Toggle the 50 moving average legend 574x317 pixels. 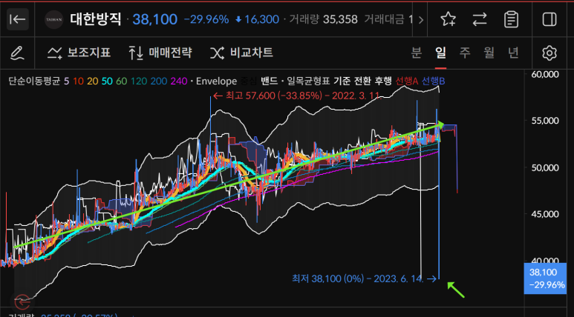[x=107, y=81]
